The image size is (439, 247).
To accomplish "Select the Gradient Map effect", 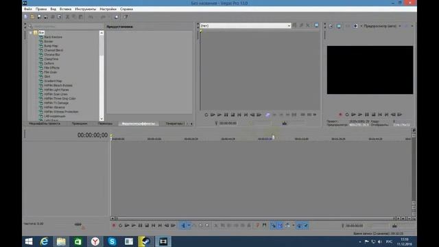I will tap(53, 81).
